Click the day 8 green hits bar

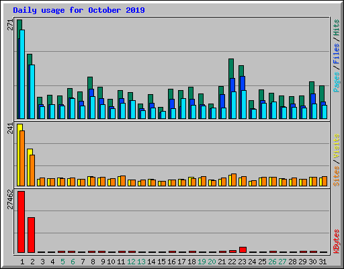pos(90,83)
